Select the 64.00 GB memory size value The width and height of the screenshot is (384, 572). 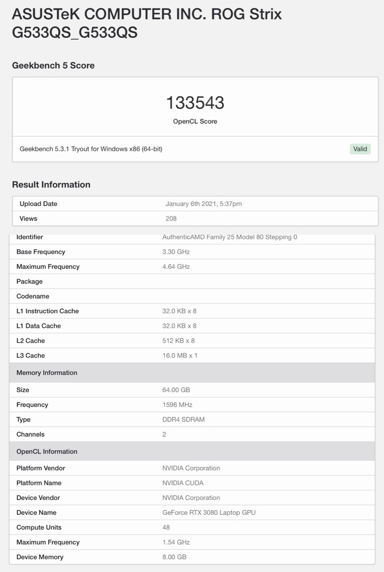pyautogui.click(x=176, y=389)
